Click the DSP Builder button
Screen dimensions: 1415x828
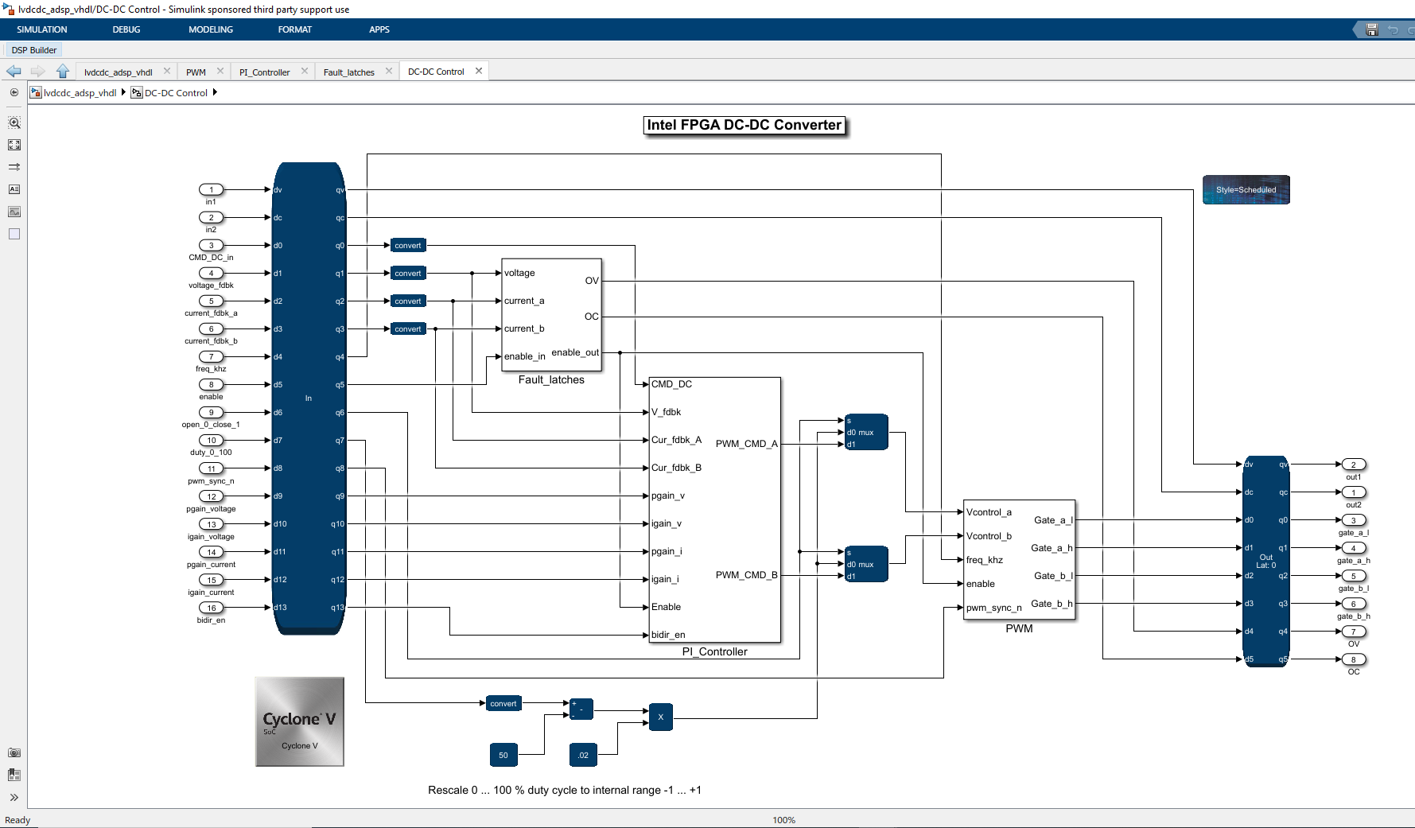click(x=34, y=50)
